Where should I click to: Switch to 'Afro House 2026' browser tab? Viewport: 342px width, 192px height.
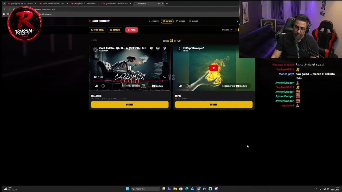tap(53, 4)
